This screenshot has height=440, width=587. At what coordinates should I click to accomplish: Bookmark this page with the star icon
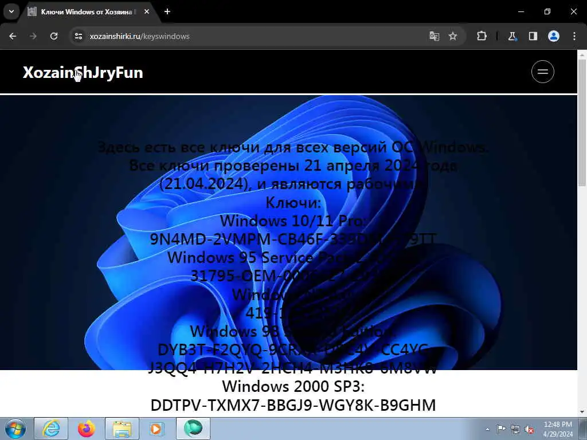pyautogui.click(x=453, y=36)
